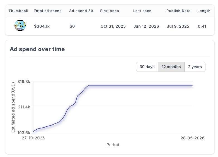Image resolution: width=218 pixels, height=157 pixels.
Task: Click the Jan 12, 2026 last seen date
Action: (x=146, y=26)
